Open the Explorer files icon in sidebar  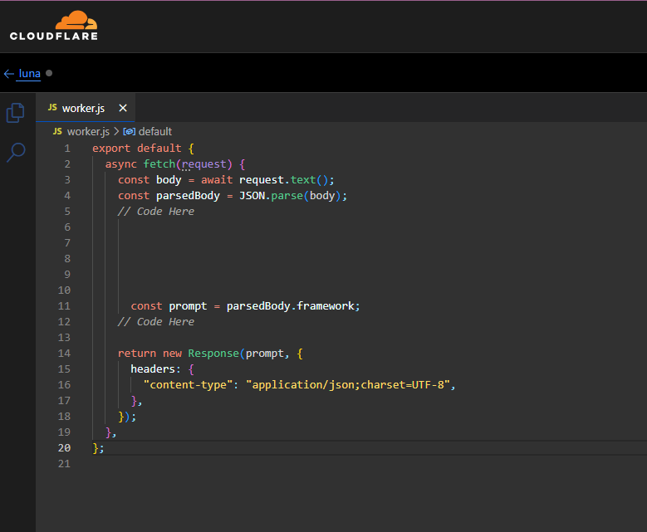coord(16,113)
